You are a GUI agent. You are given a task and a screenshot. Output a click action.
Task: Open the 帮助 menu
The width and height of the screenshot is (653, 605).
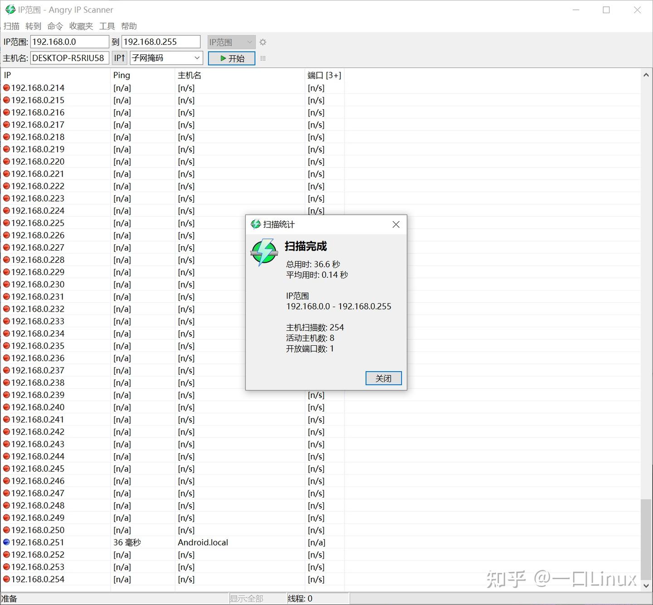[x=129, y=26]
